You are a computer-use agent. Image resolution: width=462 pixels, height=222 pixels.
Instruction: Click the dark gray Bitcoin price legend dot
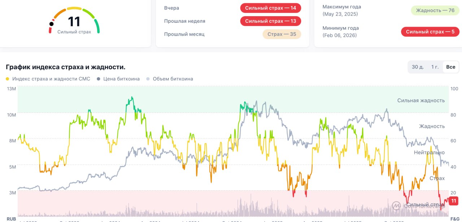click(99, 79)
